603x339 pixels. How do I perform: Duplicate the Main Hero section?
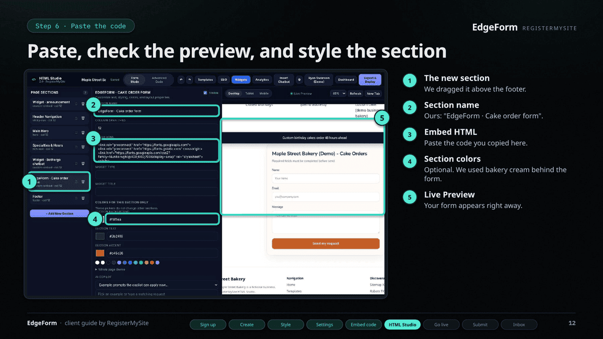[x=76, y=133]
